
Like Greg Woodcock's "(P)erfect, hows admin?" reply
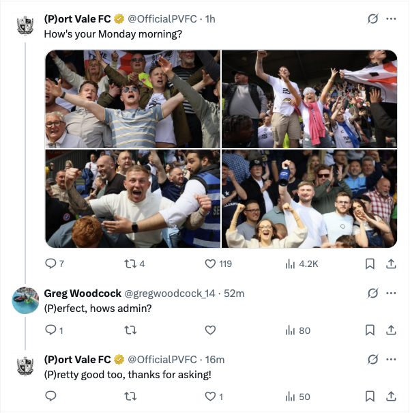210,330
